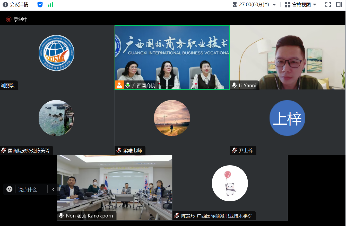Image resolution: width=346 pixels, height=227 pixels.
Task: Click the orange host icon on 广西国商院
Action: click(119, 85)
